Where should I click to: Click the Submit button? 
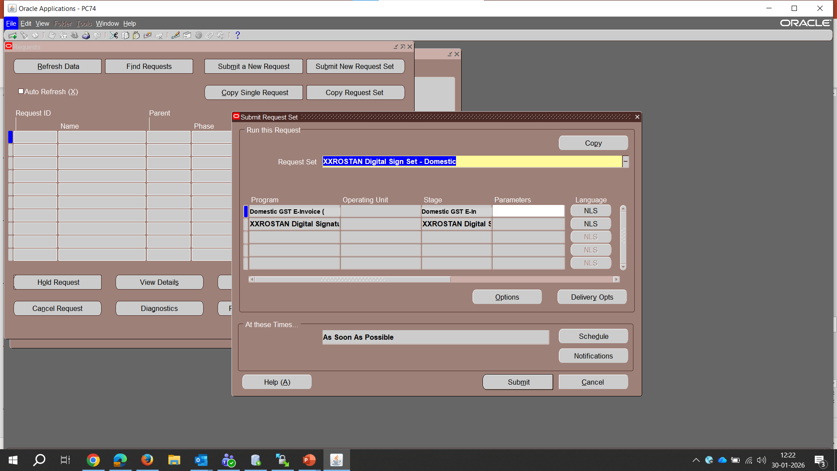click(x=518, y=382)
